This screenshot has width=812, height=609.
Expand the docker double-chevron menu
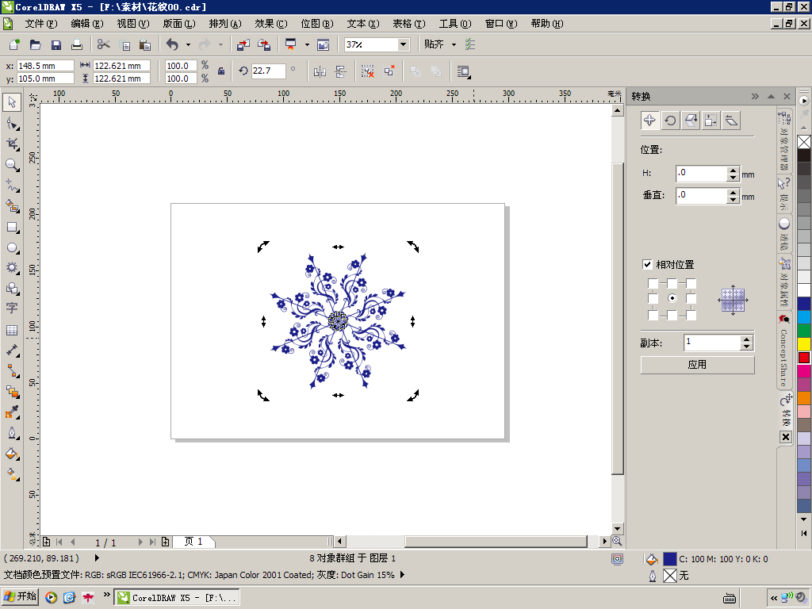tap(755, 96)
